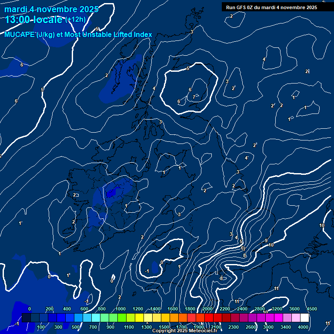
Task: Click the "13:00 locale" time label
Action: tap(33, 20)
